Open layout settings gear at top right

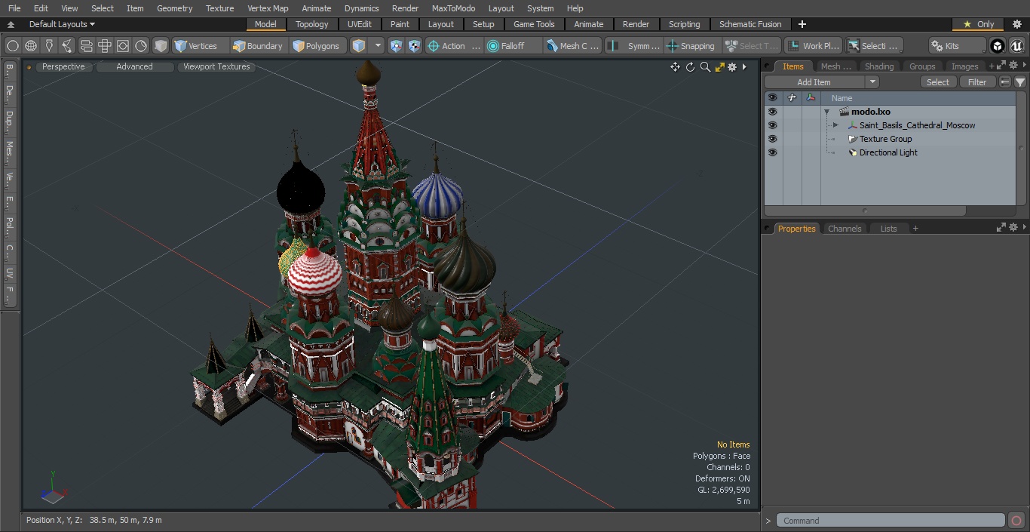pos(1016,24)
